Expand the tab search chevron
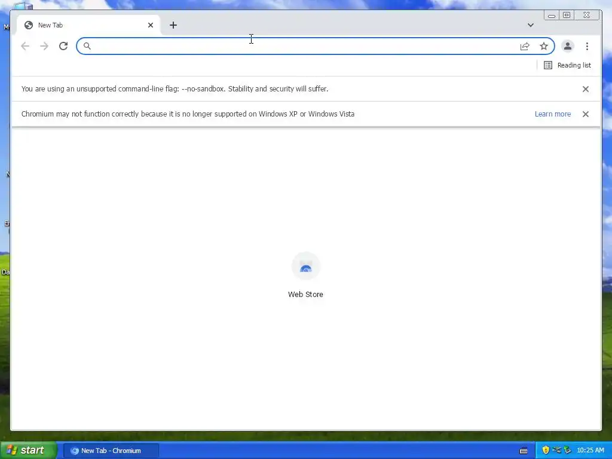 point(531,25)
